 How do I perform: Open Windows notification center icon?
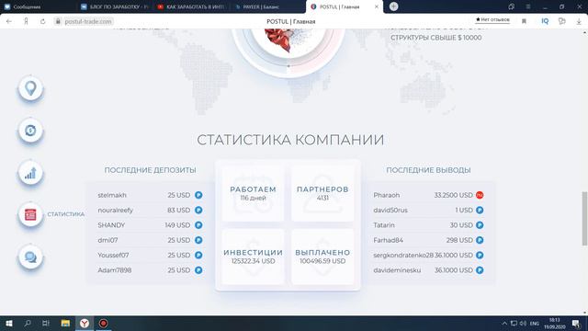click(x=576, y=323)
